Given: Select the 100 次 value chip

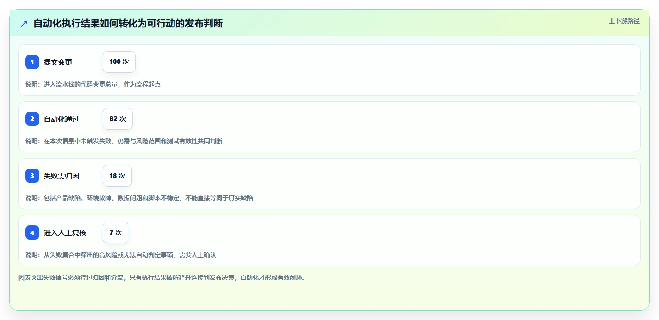Looking at the screenshot, I should tap(119, 62).
